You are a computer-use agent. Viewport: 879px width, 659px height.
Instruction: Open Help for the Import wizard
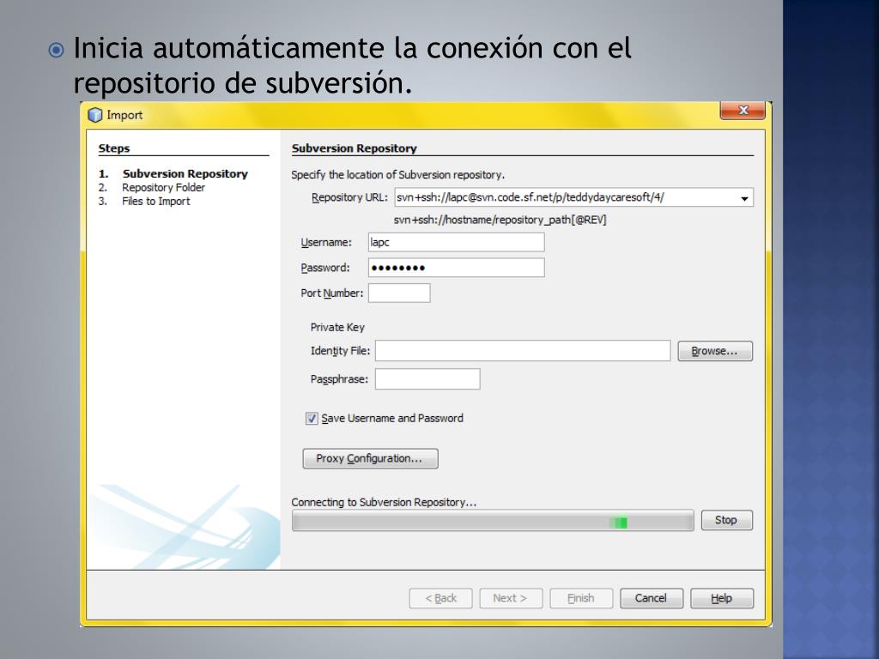click(721, 598)
